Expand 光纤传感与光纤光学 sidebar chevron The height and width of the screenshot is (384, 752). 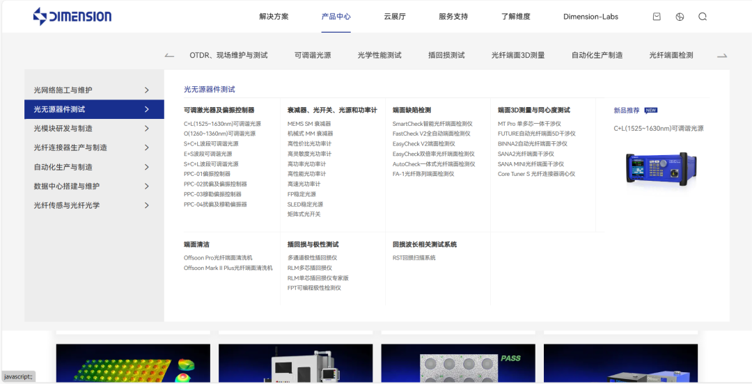146,206
